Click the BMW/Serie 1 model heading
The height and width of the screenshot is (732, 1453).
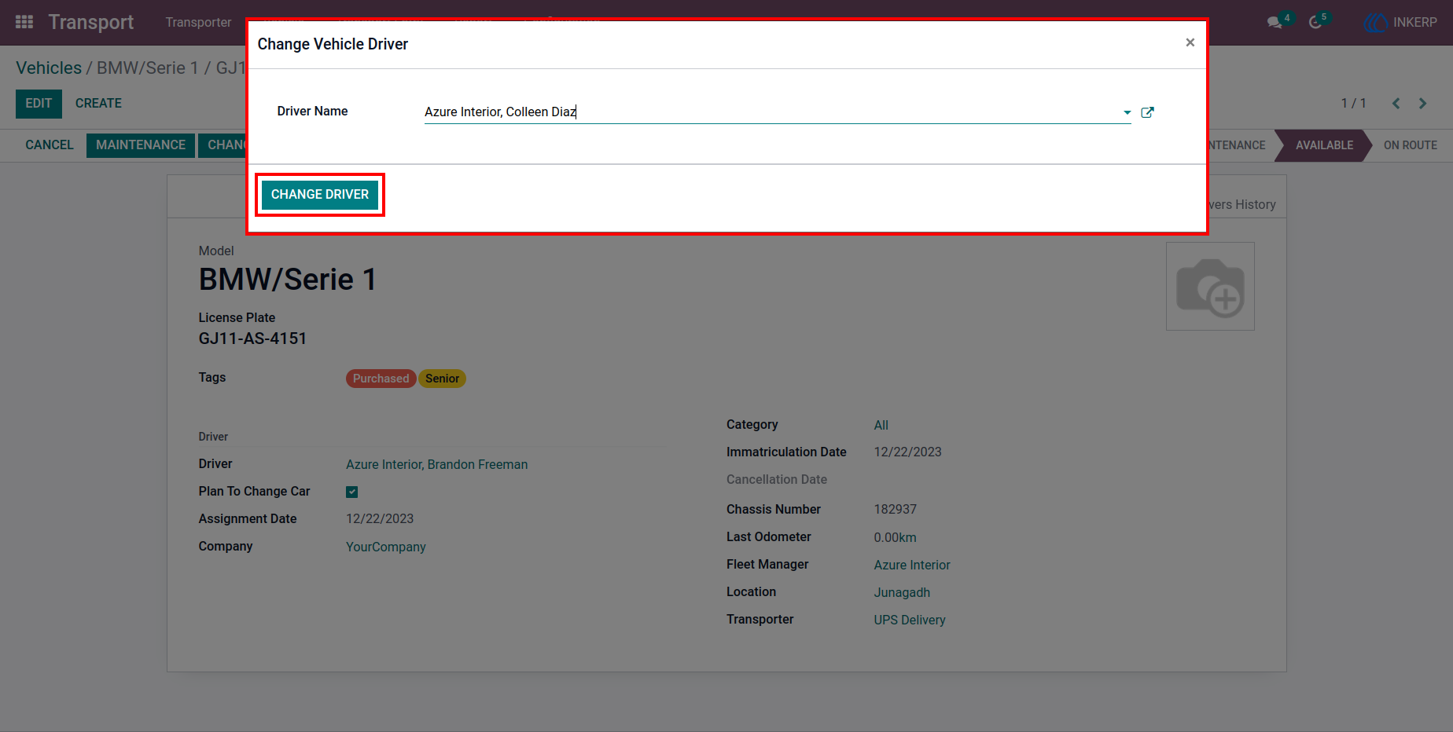(288, 280)
